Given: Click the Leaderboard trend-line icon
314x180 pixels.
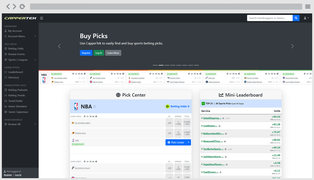Looking at the screenshot, I should [x=6, y=72].
